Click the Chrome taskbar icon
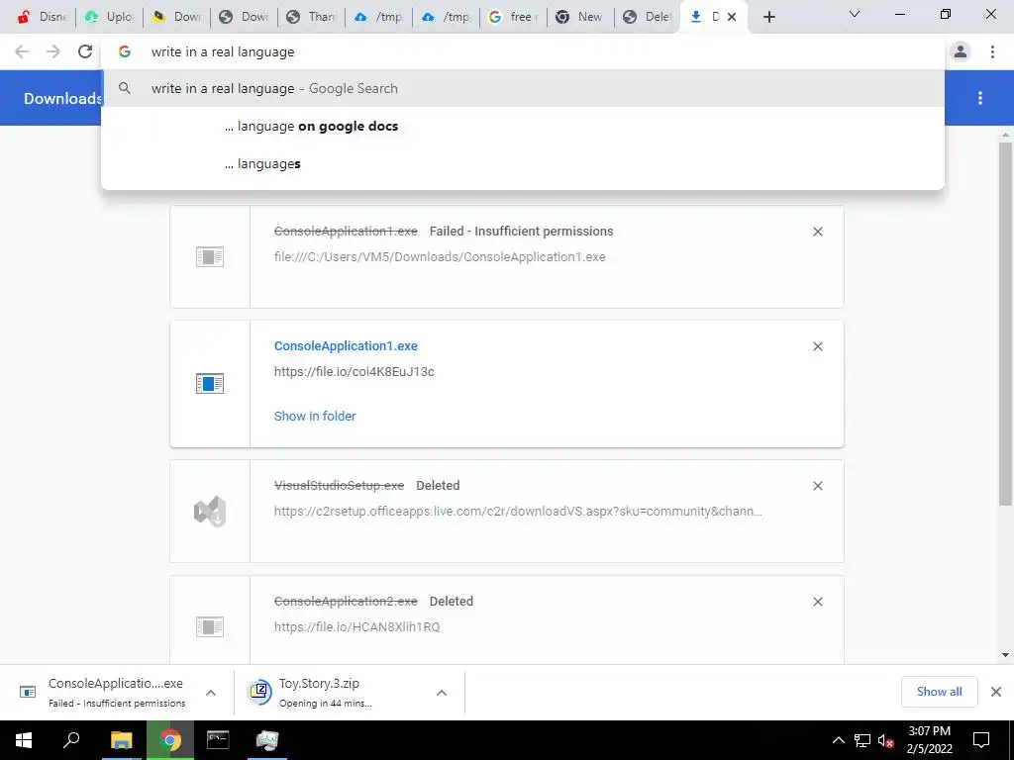 pyautogui.click(x=170, y=740)
